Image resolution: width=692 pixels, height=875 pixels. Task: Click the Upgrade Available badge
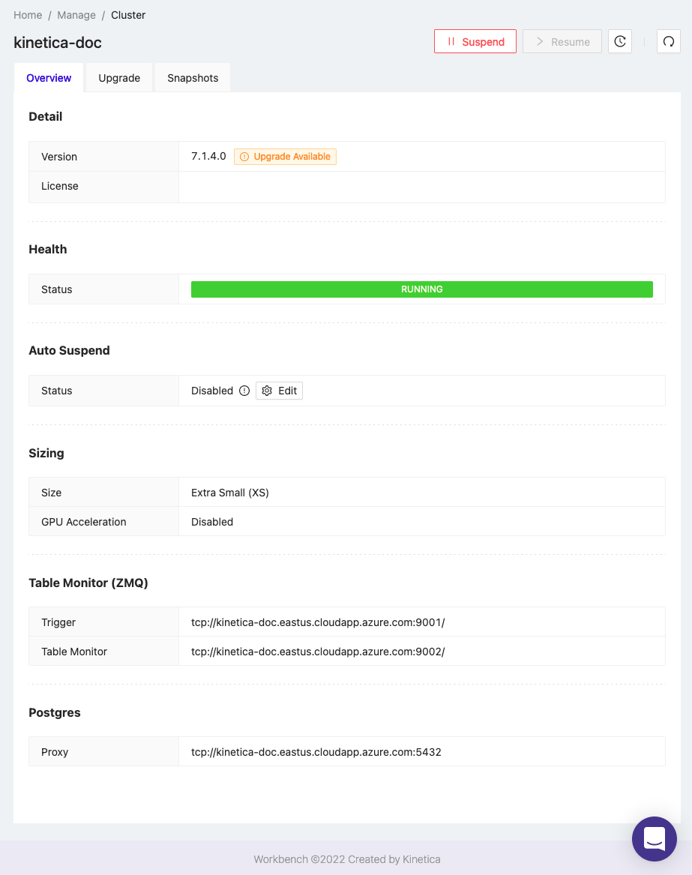285,156
